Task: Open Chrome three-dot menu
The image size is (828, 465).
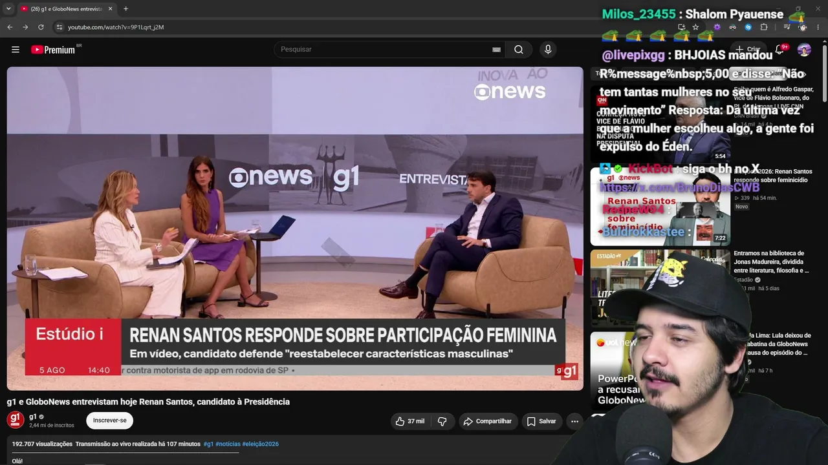Action: tap(818, 27)
